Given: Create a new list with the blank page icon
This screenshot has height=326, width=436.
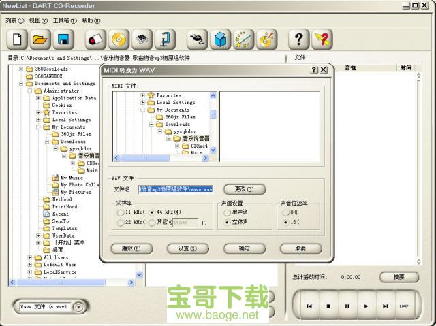Looking at the screenshot, I should coord(17,39).
